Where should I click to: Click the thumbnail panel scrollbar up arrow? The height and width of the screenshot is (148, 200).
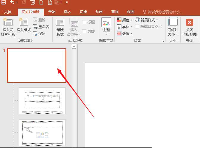(x=74, y=46)
